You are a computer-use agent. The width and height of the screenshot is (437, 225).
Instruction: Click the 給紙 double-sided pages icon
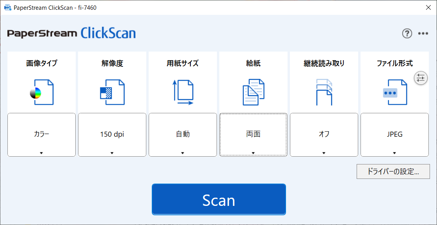253,92
